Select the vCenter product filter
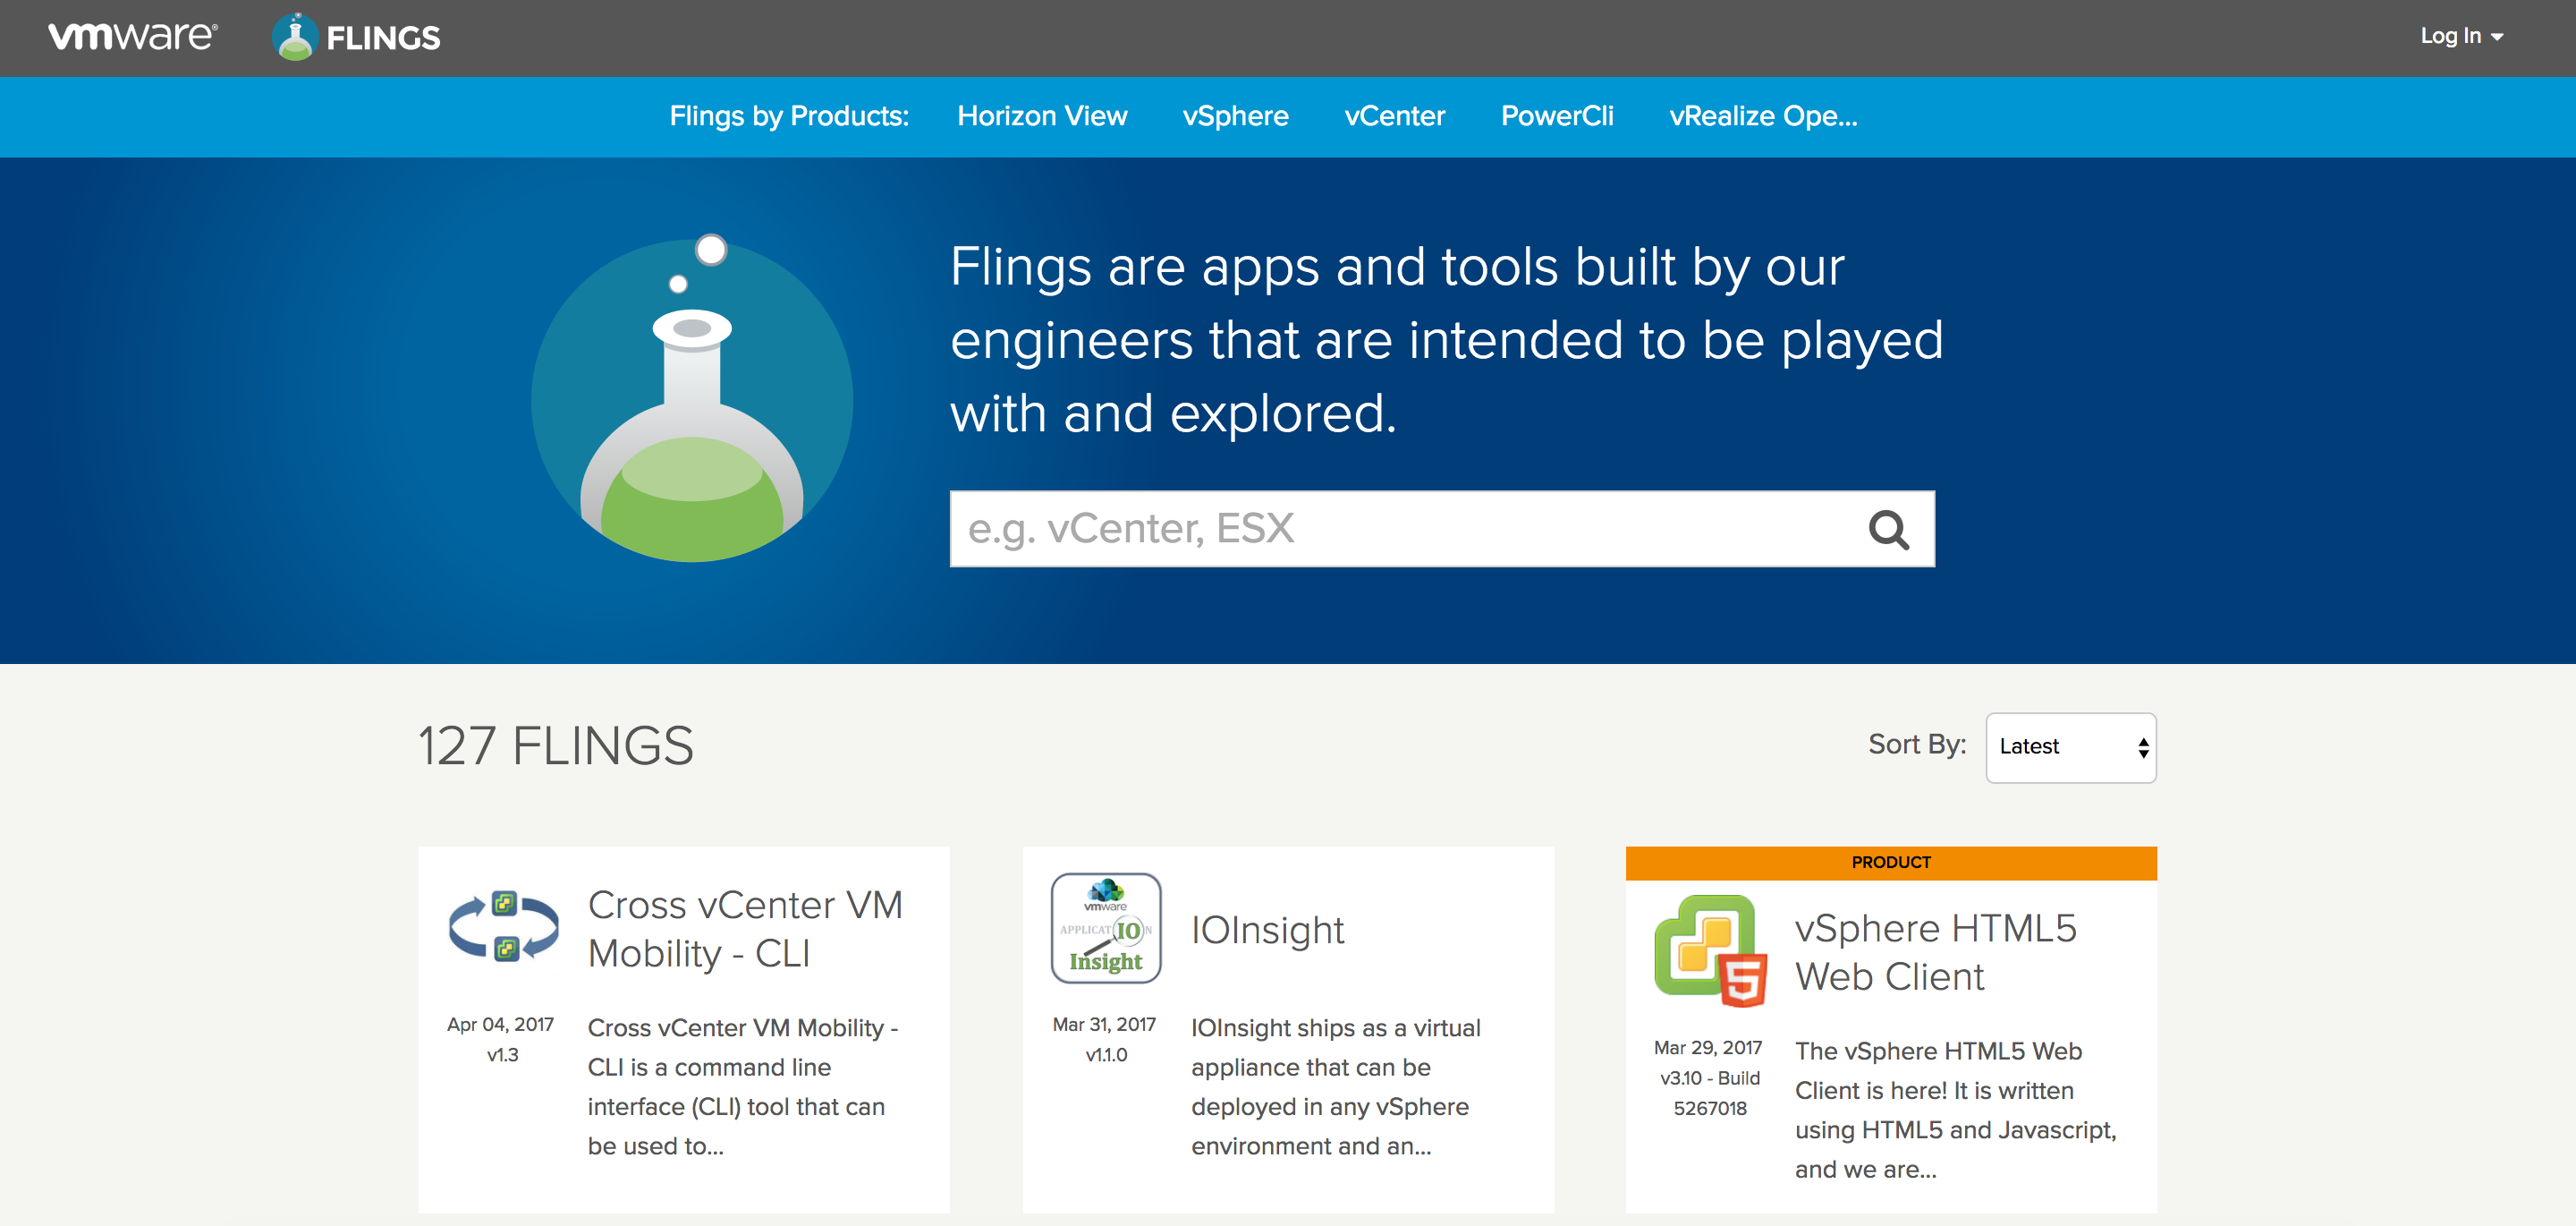The width and height of the screenshot is (2576, 1226). pyautogui.click(x=1395, y=116)
